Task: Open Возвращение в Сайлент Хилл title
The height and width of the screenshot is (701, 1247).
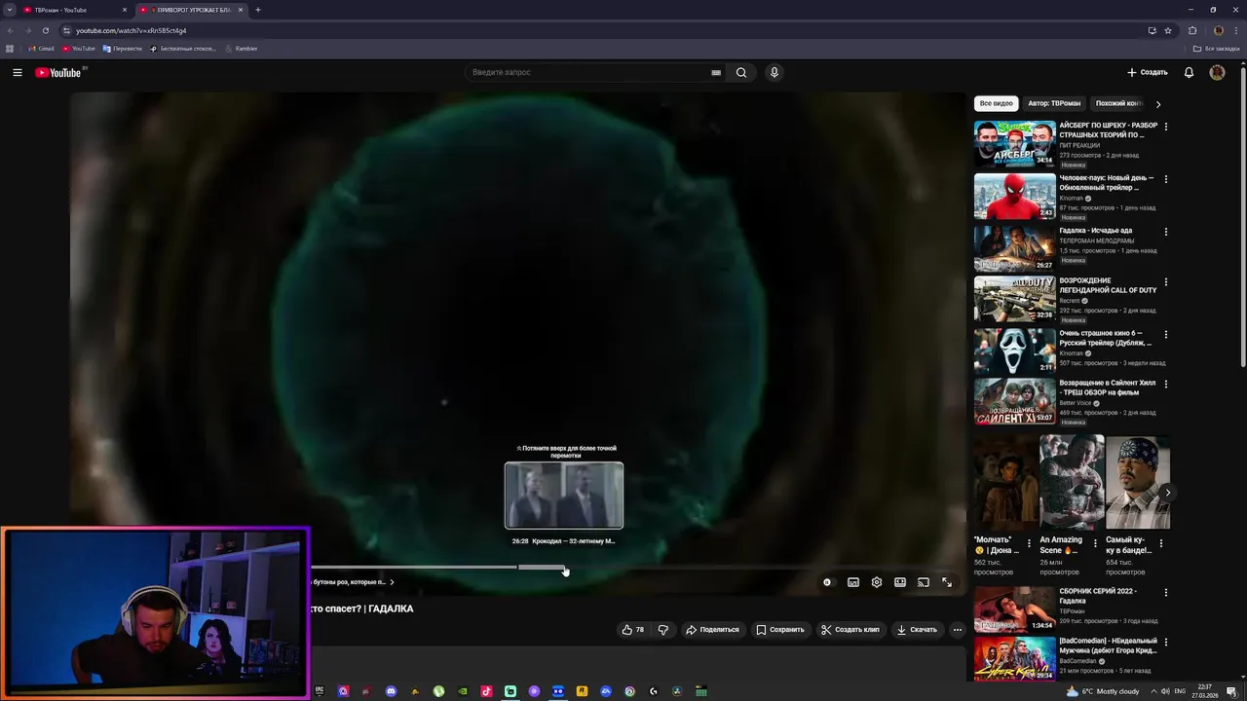Action: [x=1108, y=387]
